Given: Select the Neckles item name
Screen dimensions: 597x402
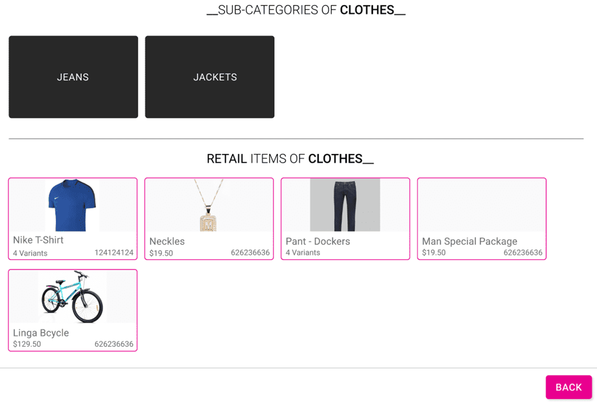Looking at the screenshot, I should click(167, 241).
